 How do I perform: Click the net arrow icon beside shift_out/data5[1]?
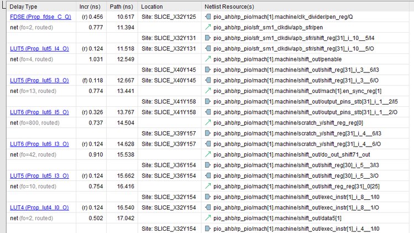(208, 218)
